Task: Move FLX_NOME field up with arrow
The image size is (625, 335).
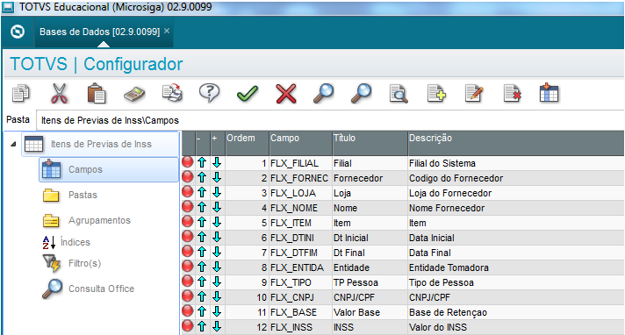Action: click(x=202, y=207)
